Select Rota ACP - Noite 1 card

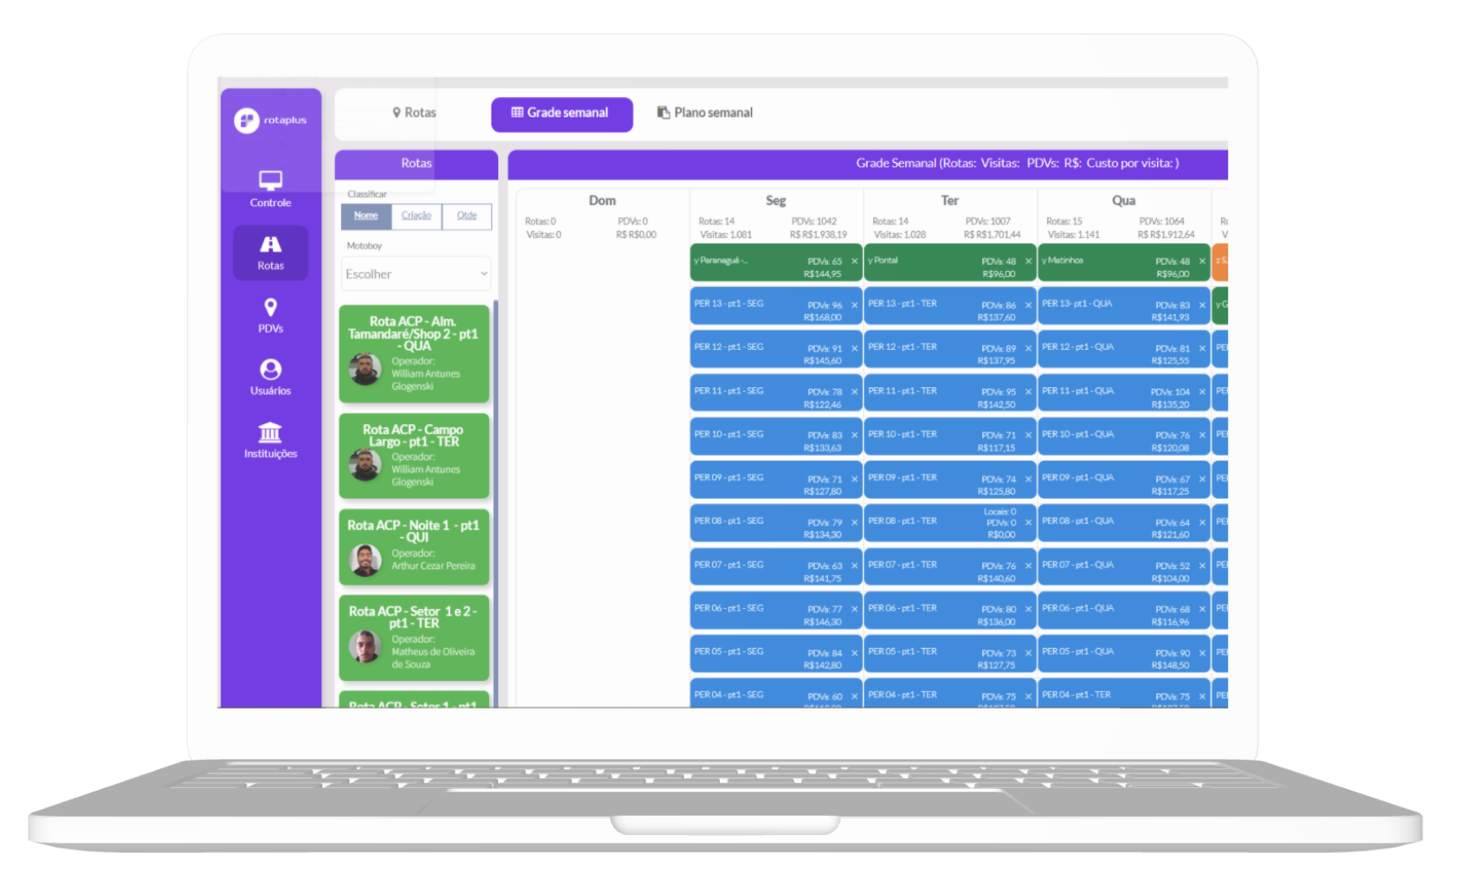(414, 547)
